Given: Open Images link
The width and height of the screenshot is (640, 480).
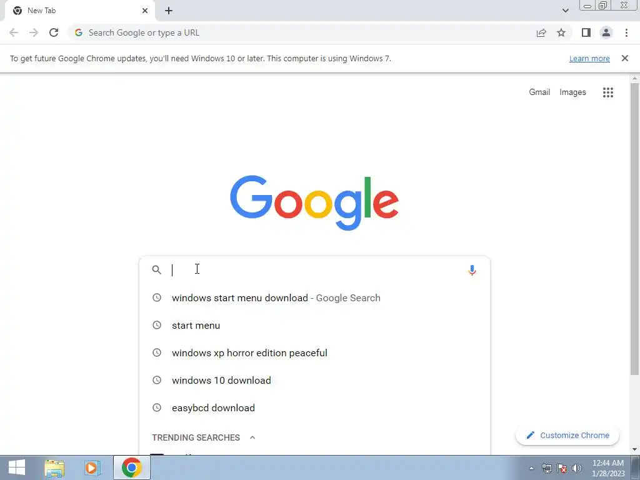Looking at the screenshot, I should pyautogui.click(x=572, y=92).
